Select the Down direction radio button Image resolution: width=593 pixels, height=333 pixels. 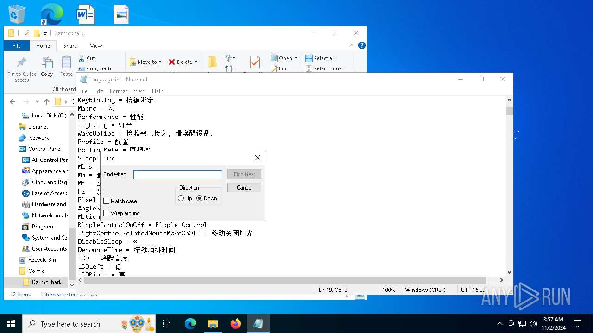(200, 198)
